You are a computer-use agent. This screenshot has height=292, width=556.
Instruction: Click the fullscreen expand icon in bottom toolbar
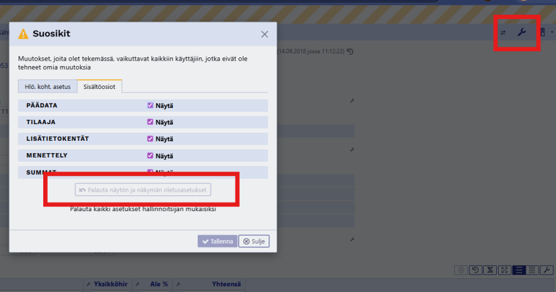click(505, 270)
